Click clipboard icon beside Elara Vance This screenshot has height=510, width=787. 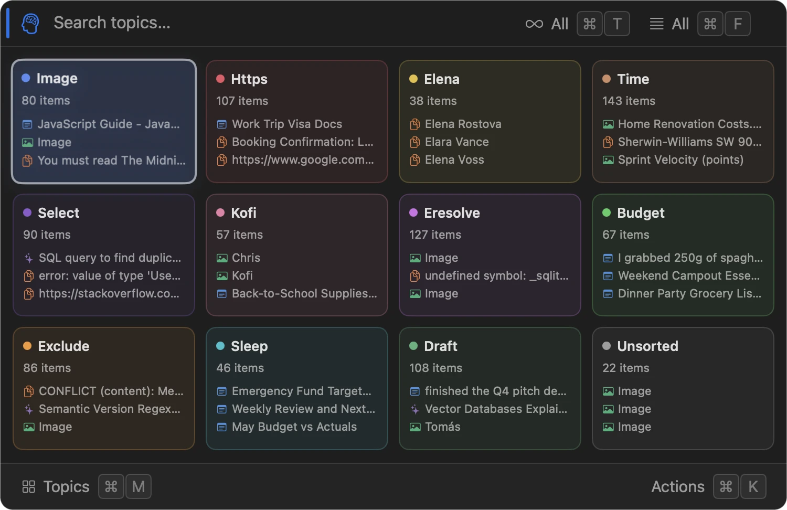pyautogui.click(x=415, y=142)
